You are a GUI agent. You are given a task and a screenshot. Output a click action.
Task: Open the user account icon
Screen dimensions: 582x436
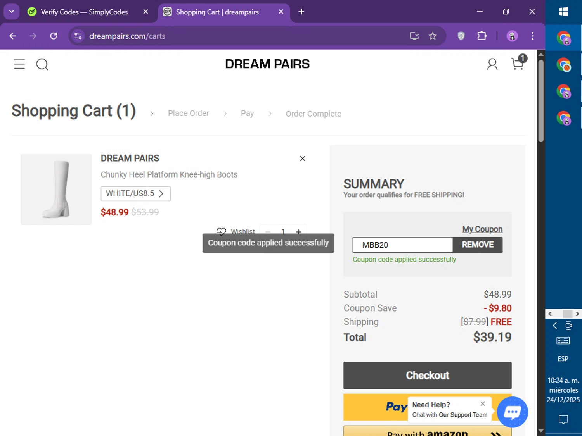pyautogui.click(x=492, y=64)
